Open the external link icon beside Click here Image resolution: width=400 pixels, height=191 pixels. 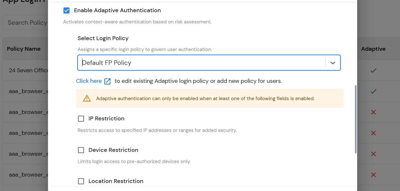[107, 81]
